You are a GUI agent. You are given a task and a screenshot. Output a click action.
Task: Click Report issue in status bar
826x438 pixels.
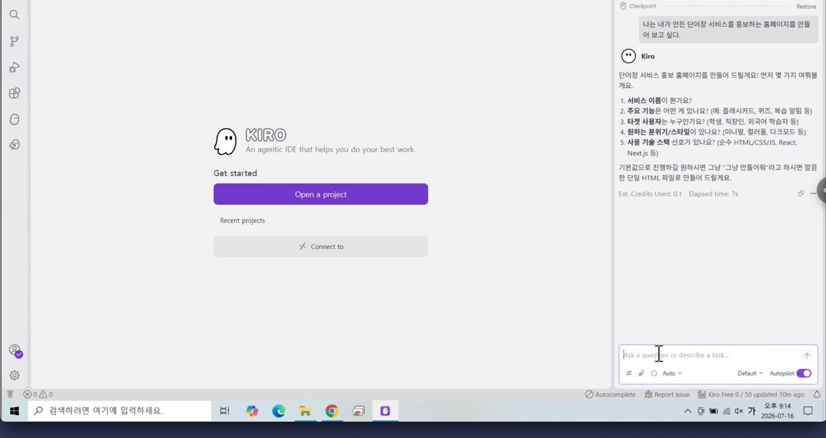coord(667,395)
